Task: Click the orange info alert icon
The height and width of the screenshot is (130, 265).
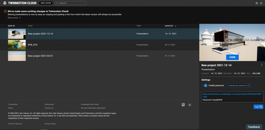Action: (5, 11)
